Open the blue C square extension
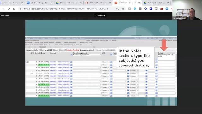Screen dimensions: 202x114 click(151, 9)
